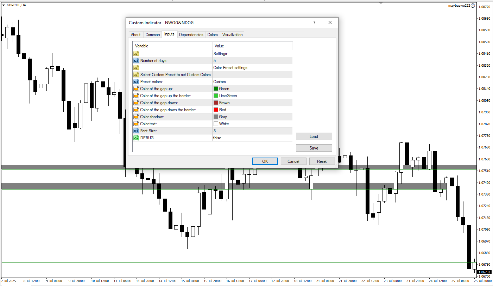The width and height of the screenshot is (493, 286).
Task: Click the chart shift triangle marker at the chart top
Action: pos(381,3)
